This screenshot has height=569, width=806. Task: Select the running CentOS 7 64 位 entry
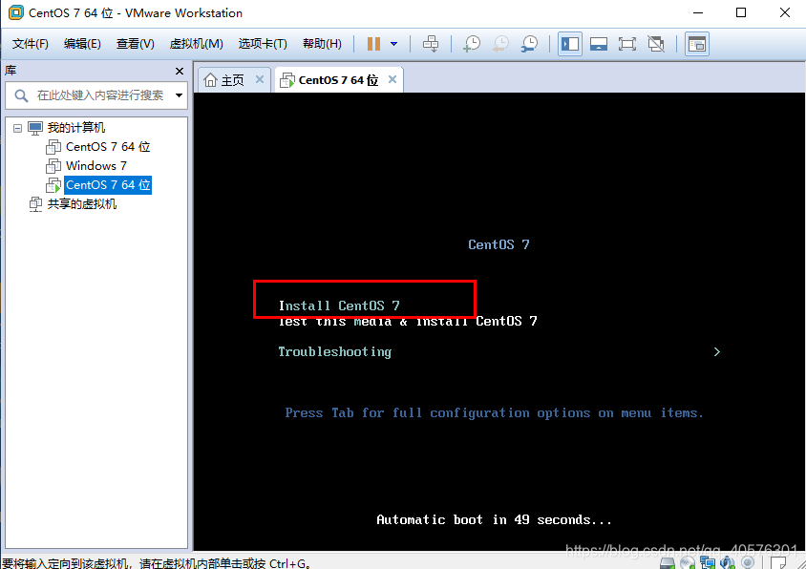pyautogui.click(x=108, y=185)
